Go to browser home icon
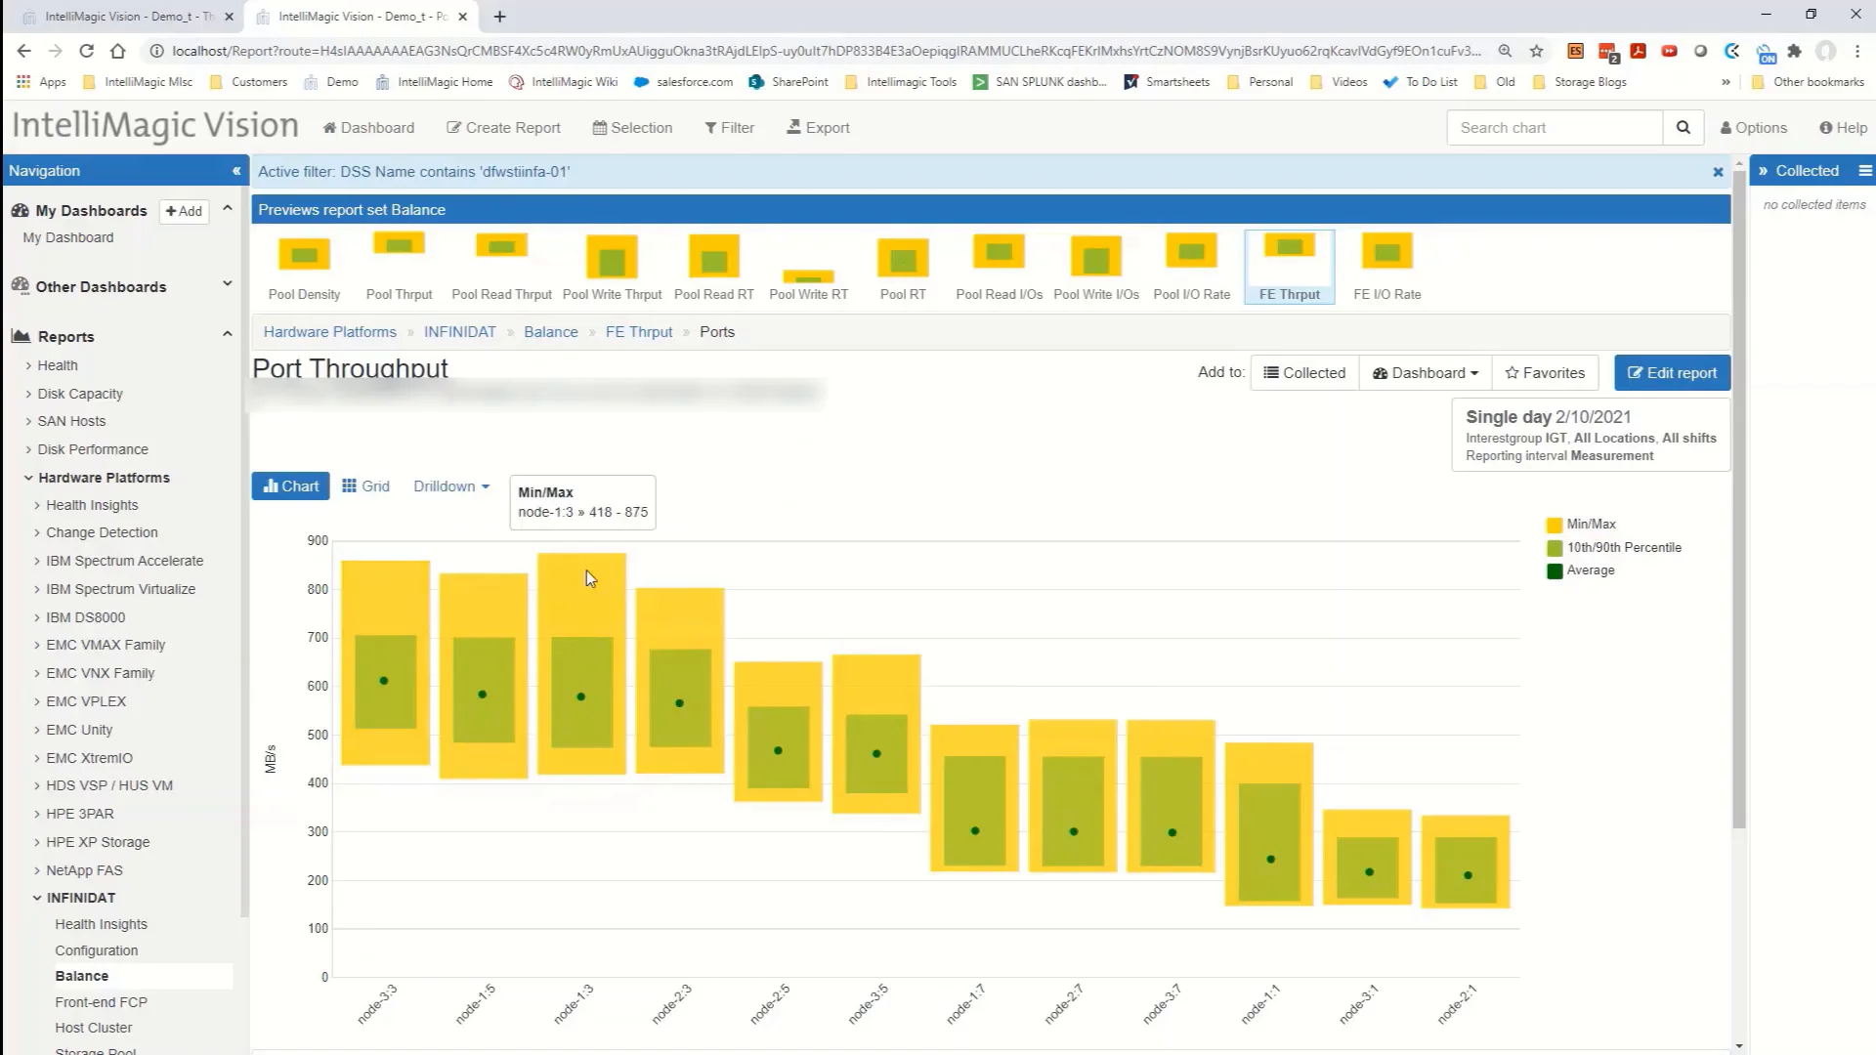Screen dimensions: 1876x1055 click(x=118, y=51)
